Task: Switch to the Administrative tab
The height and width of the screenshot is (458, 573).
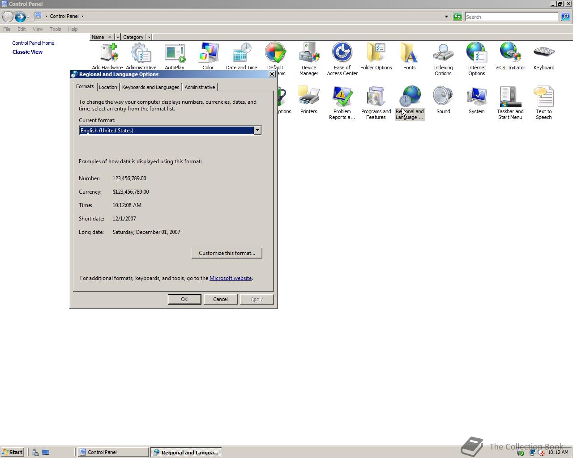Action: point(200,87)
